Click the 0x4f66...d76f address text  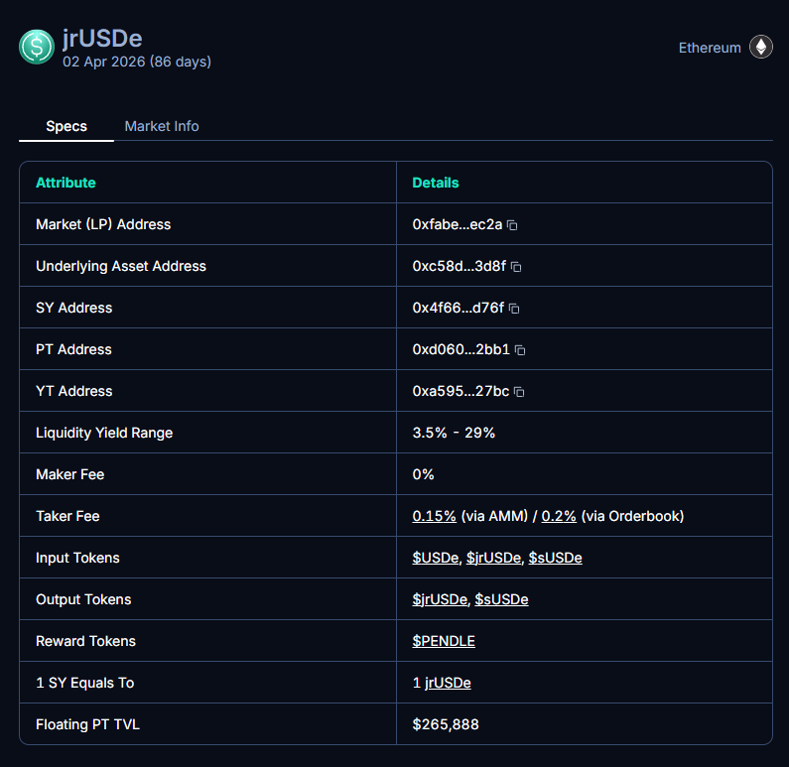pyautogui.click(x=459, y=308)
